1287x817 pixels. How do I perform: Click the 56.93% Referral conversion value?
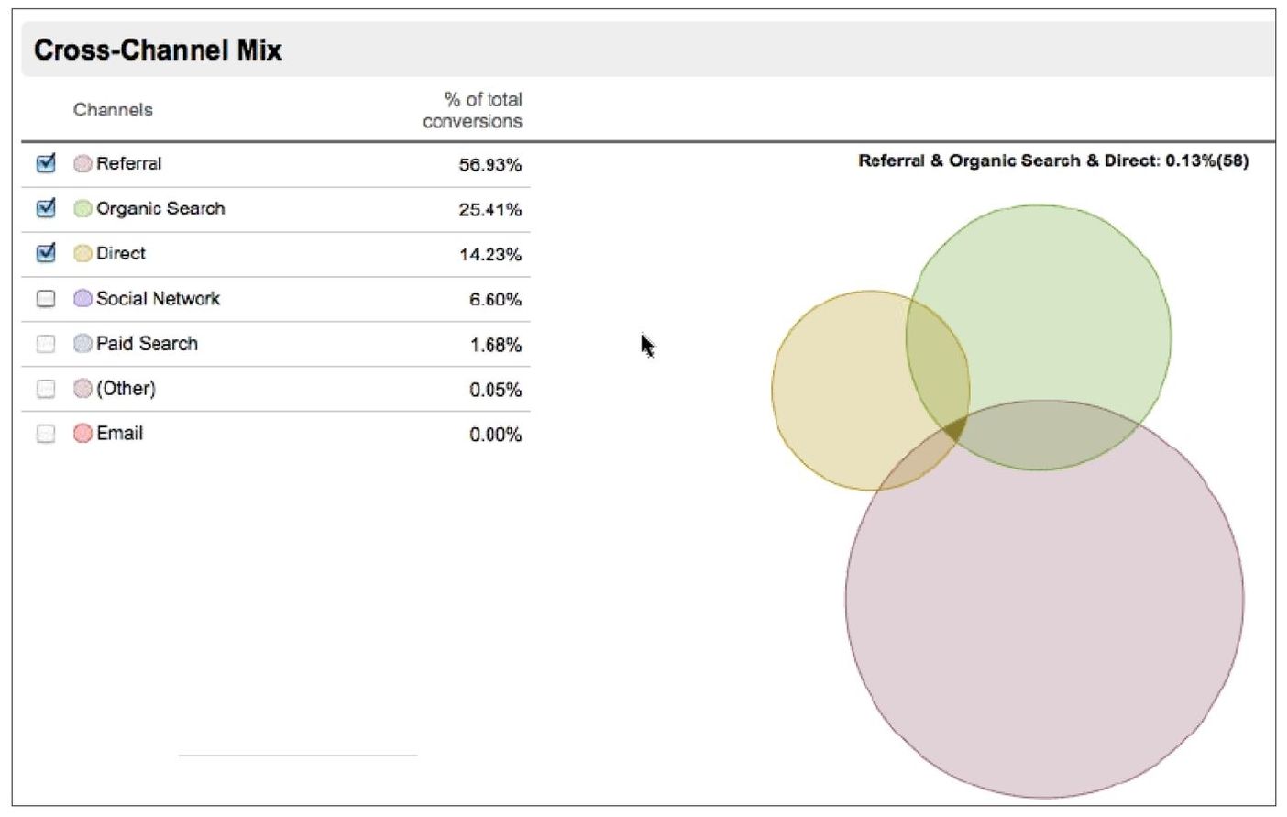pyautogui.click(x=489, y=165)
